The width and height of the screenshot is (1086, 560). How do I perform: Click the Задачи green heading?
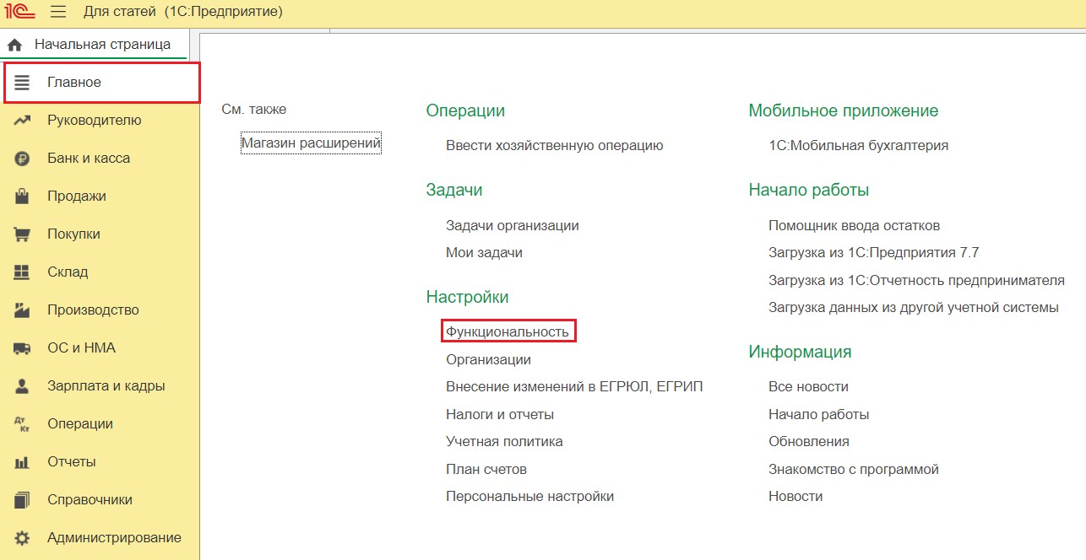(x=454, y=190)
